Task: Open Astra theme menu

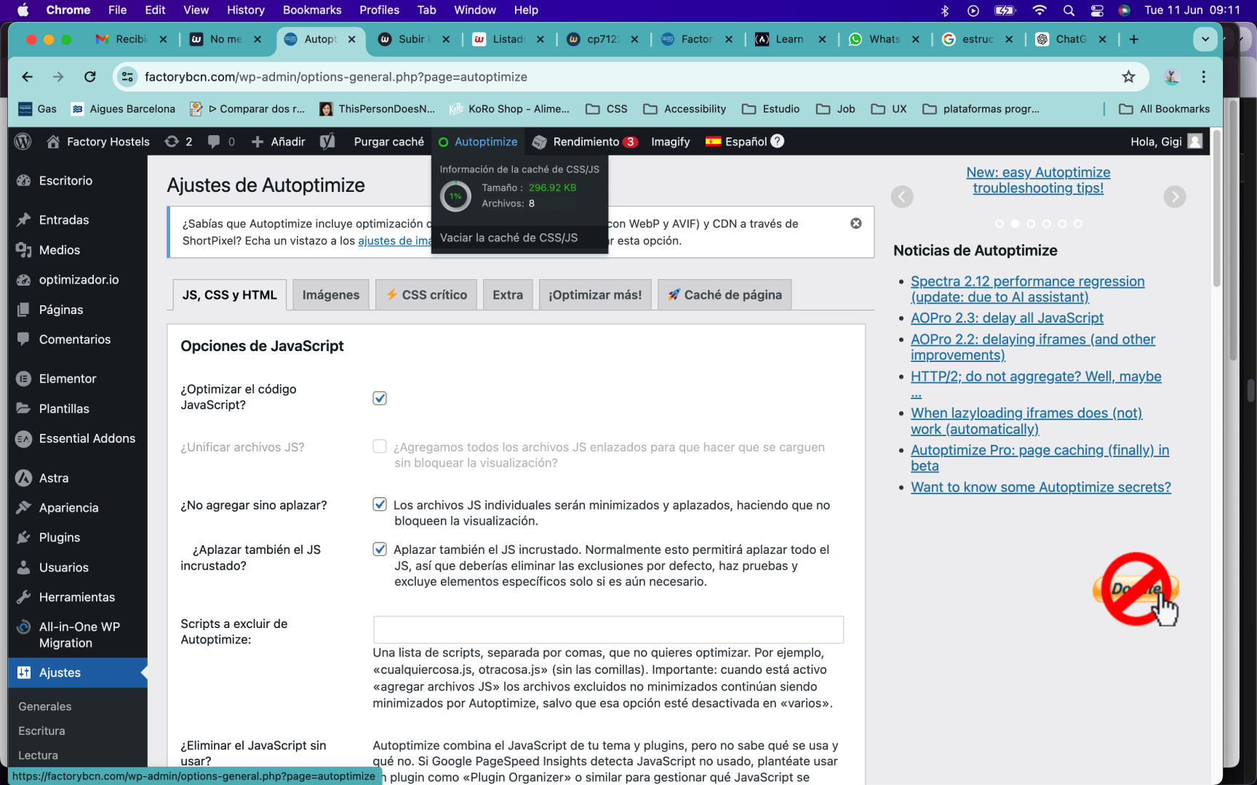Action: 54,478
